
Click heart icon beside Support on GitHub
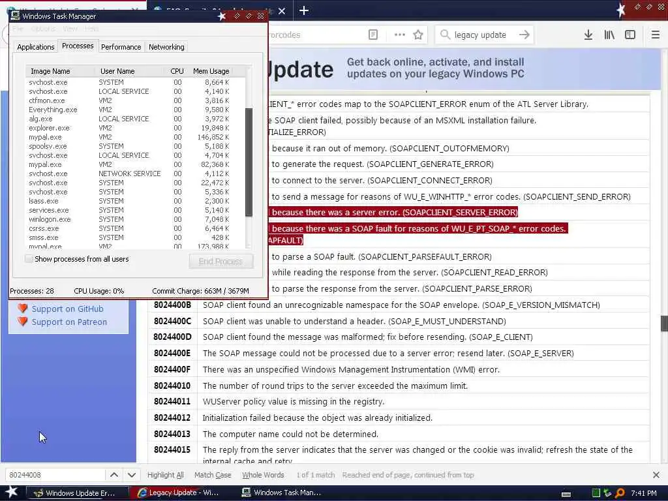[x=23, y=309]
